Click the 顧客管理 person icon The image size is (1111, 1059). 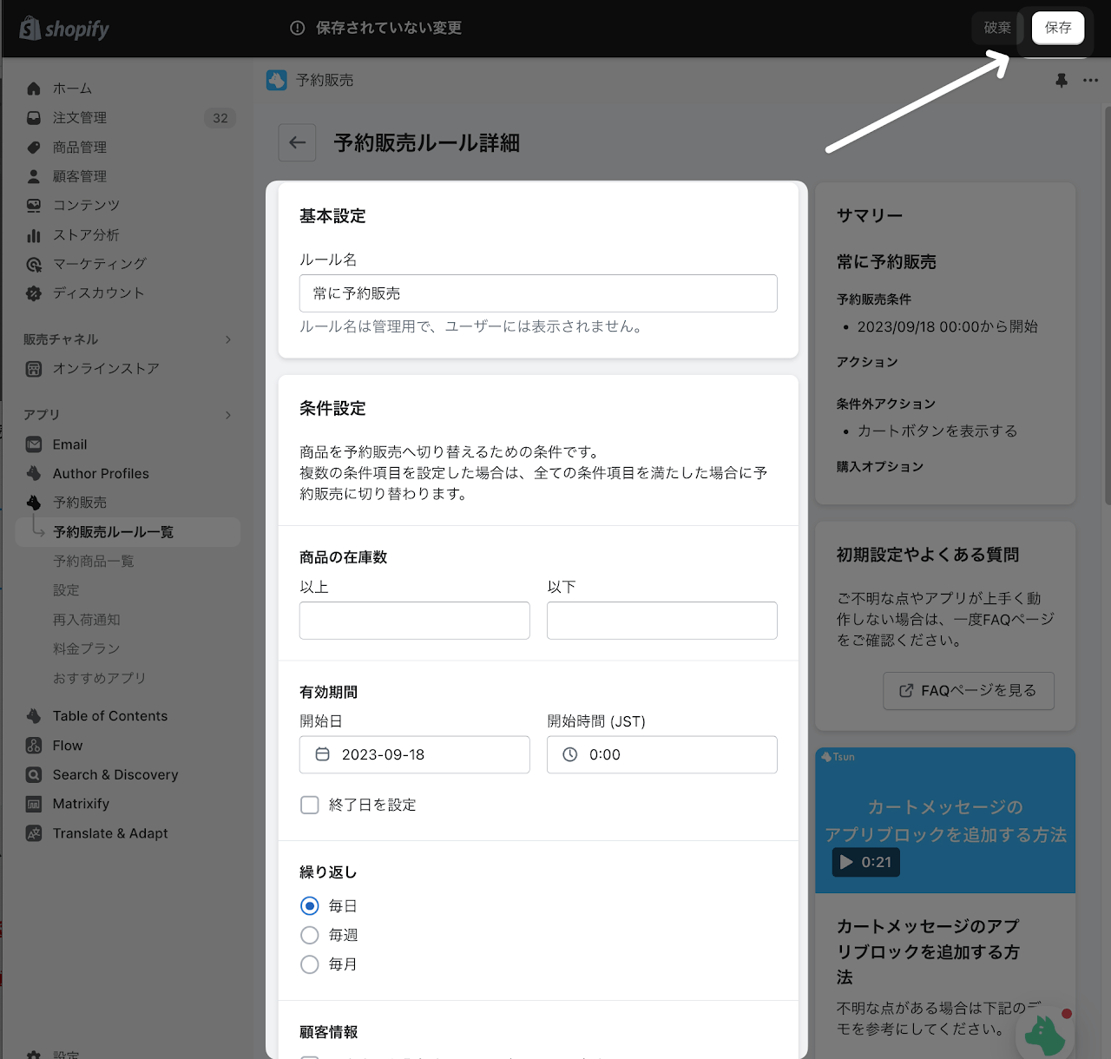click(34, 176)
